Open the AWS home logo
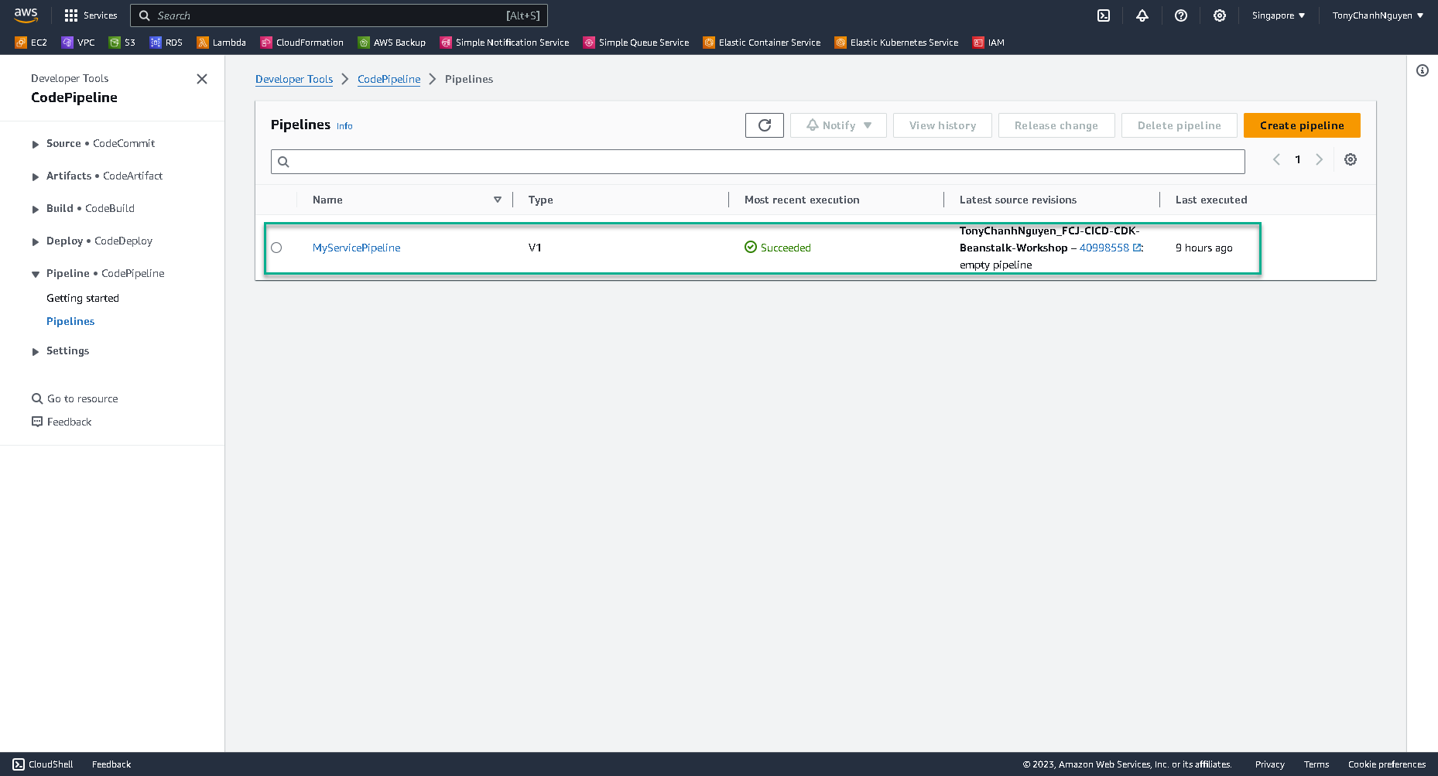The width and height of the screenshot is (1438, 776). click(26, 15)
